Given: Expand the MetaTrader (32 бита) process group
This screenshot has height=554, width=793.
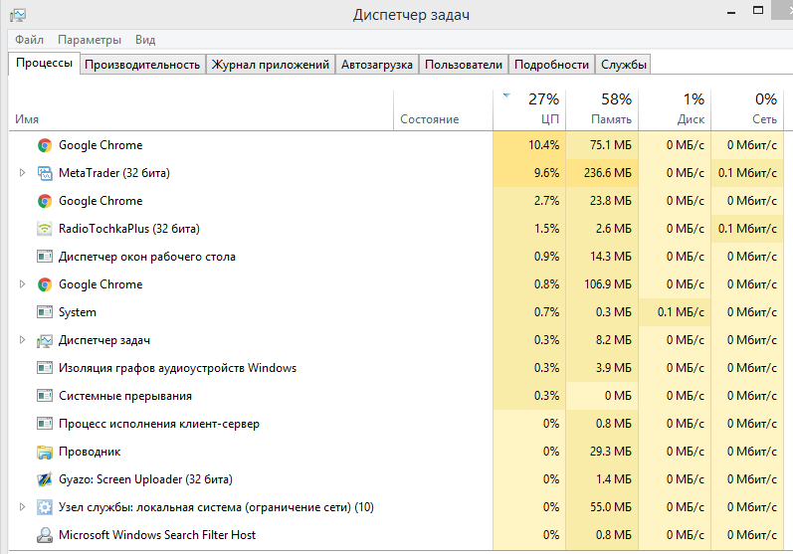Looking at the screenshot, I should tap(22, 173).
